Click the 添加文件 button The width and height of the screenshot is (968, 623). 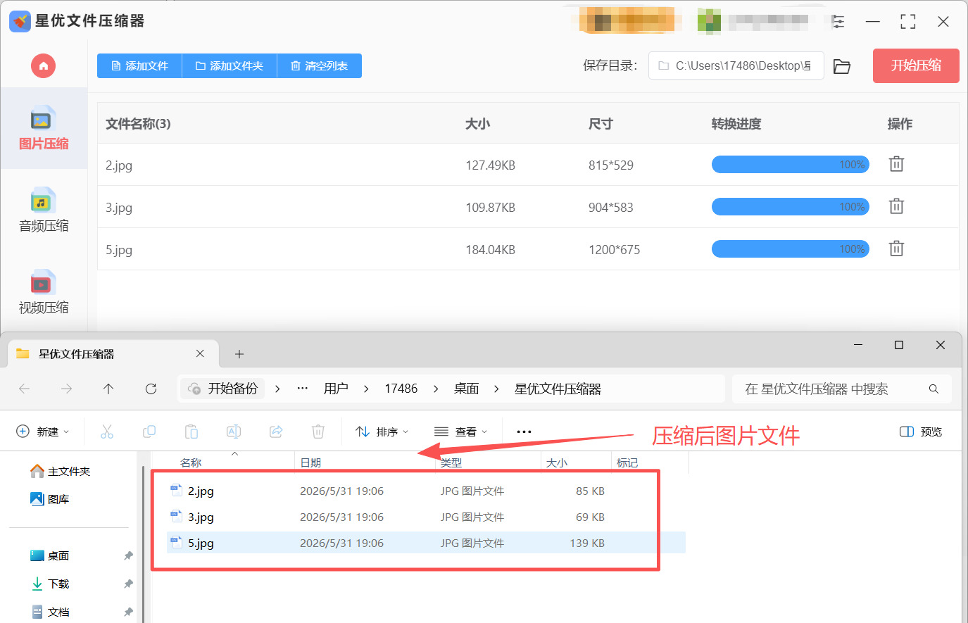coord(139,65)
